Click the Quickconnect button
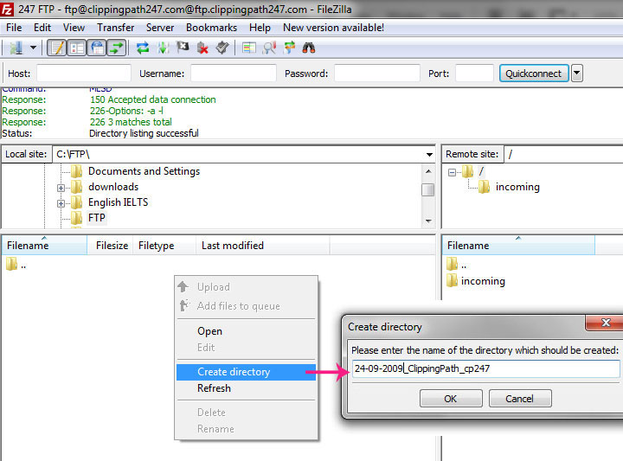623x461 pixels. [534, 74]
